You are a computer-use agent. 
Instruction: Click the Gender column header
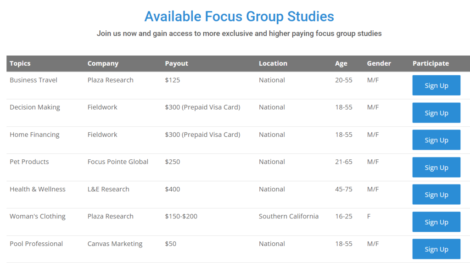pyautogui.click(x=379, y=63)
